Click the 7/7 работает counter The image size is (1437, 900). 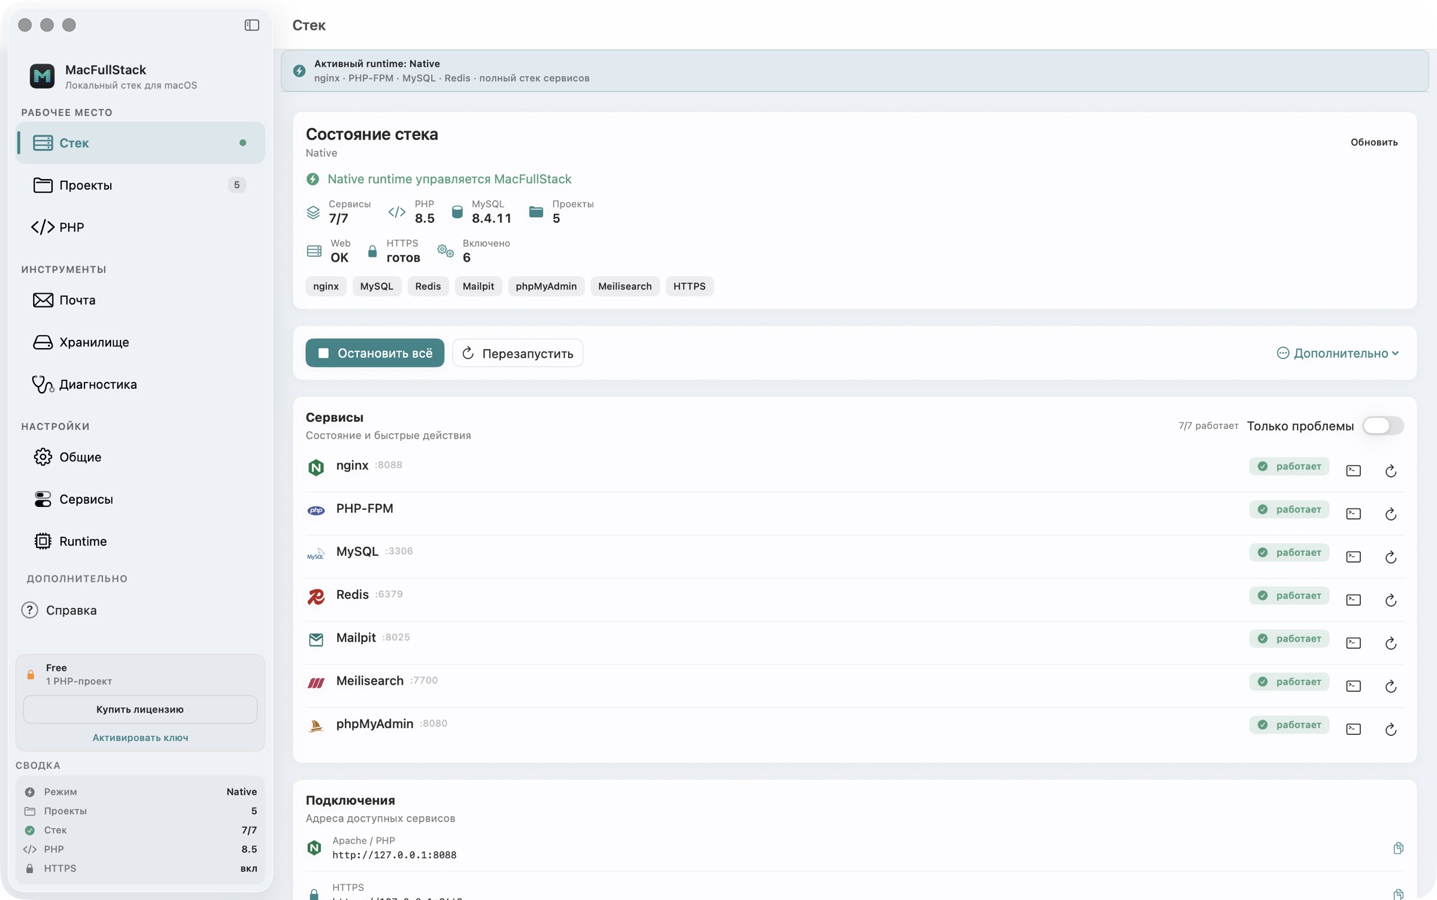point(1208,425)
